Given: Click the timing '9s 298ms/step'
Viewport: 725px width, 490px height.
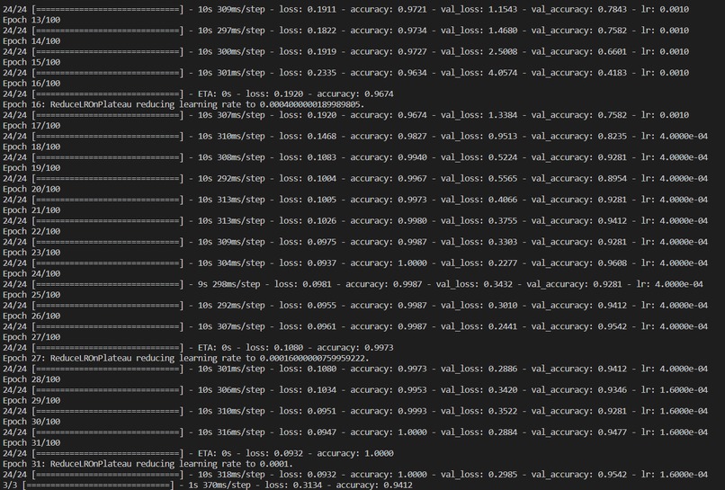Looking at the screenshot, I should pos(228,284).
